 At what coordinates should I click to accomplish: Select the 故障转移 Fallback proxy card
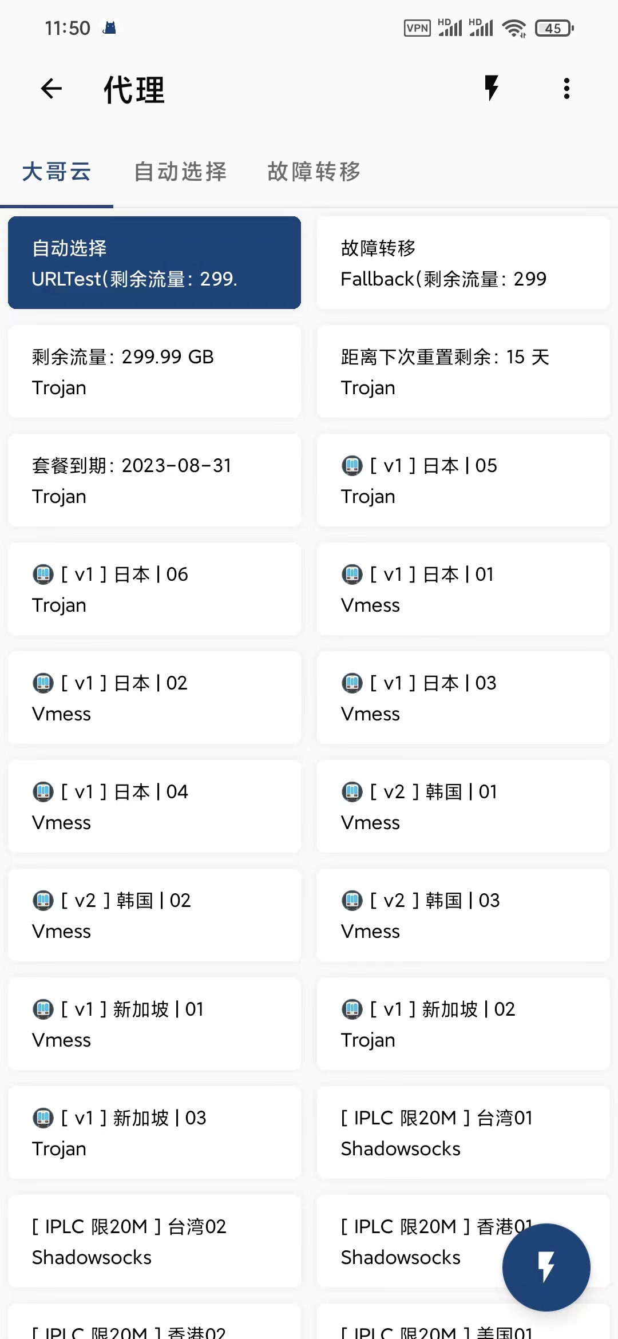click(463, 263)
